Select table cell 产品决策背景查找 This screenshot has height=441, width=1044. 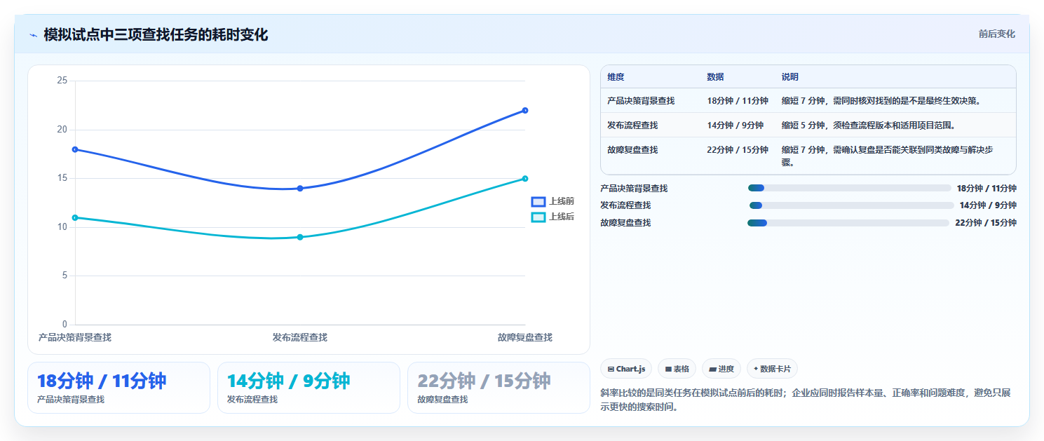(x=641, y=101)
